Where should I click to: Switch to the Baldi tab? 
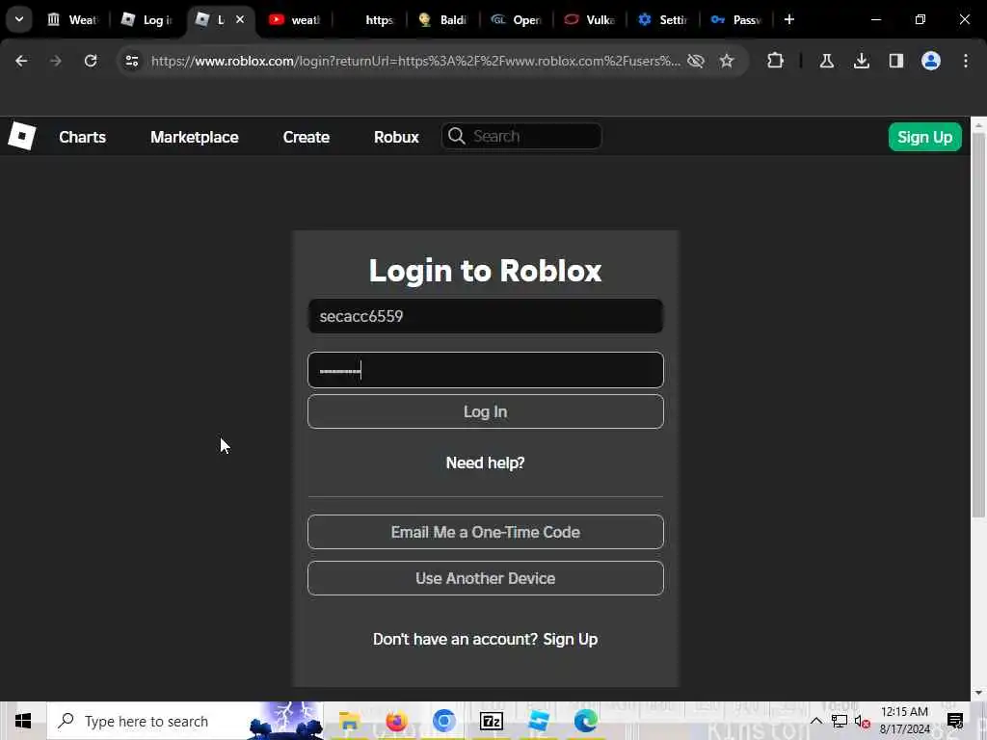point(442,20)
